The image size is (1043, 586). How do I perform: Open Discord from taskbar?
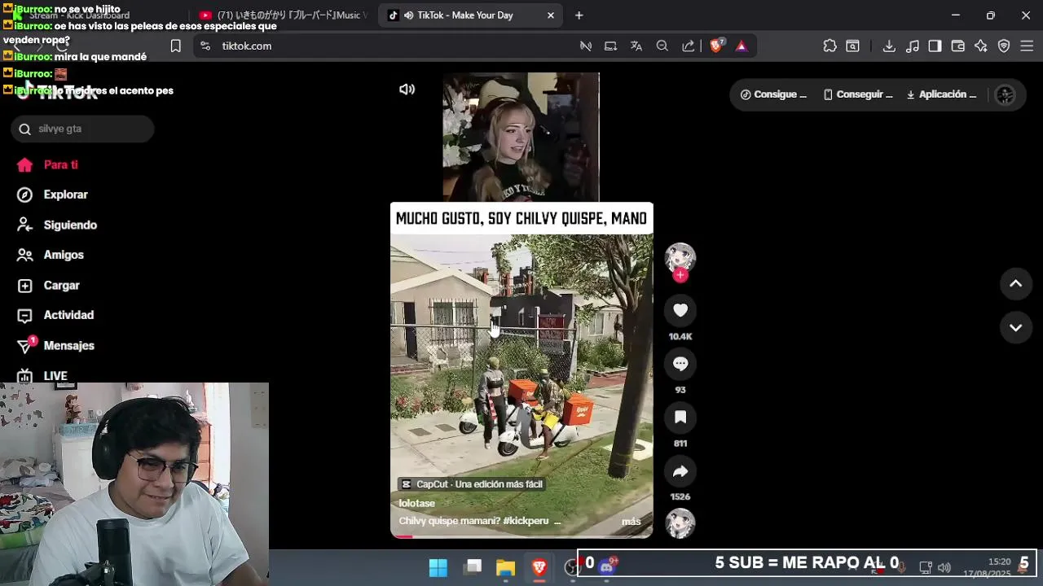pos(606,567)
